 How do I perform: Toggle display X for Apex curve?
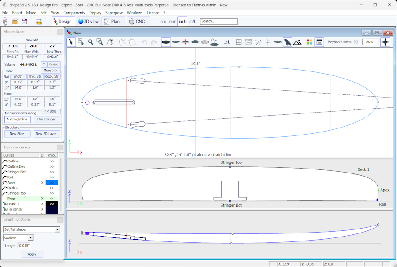42,183
